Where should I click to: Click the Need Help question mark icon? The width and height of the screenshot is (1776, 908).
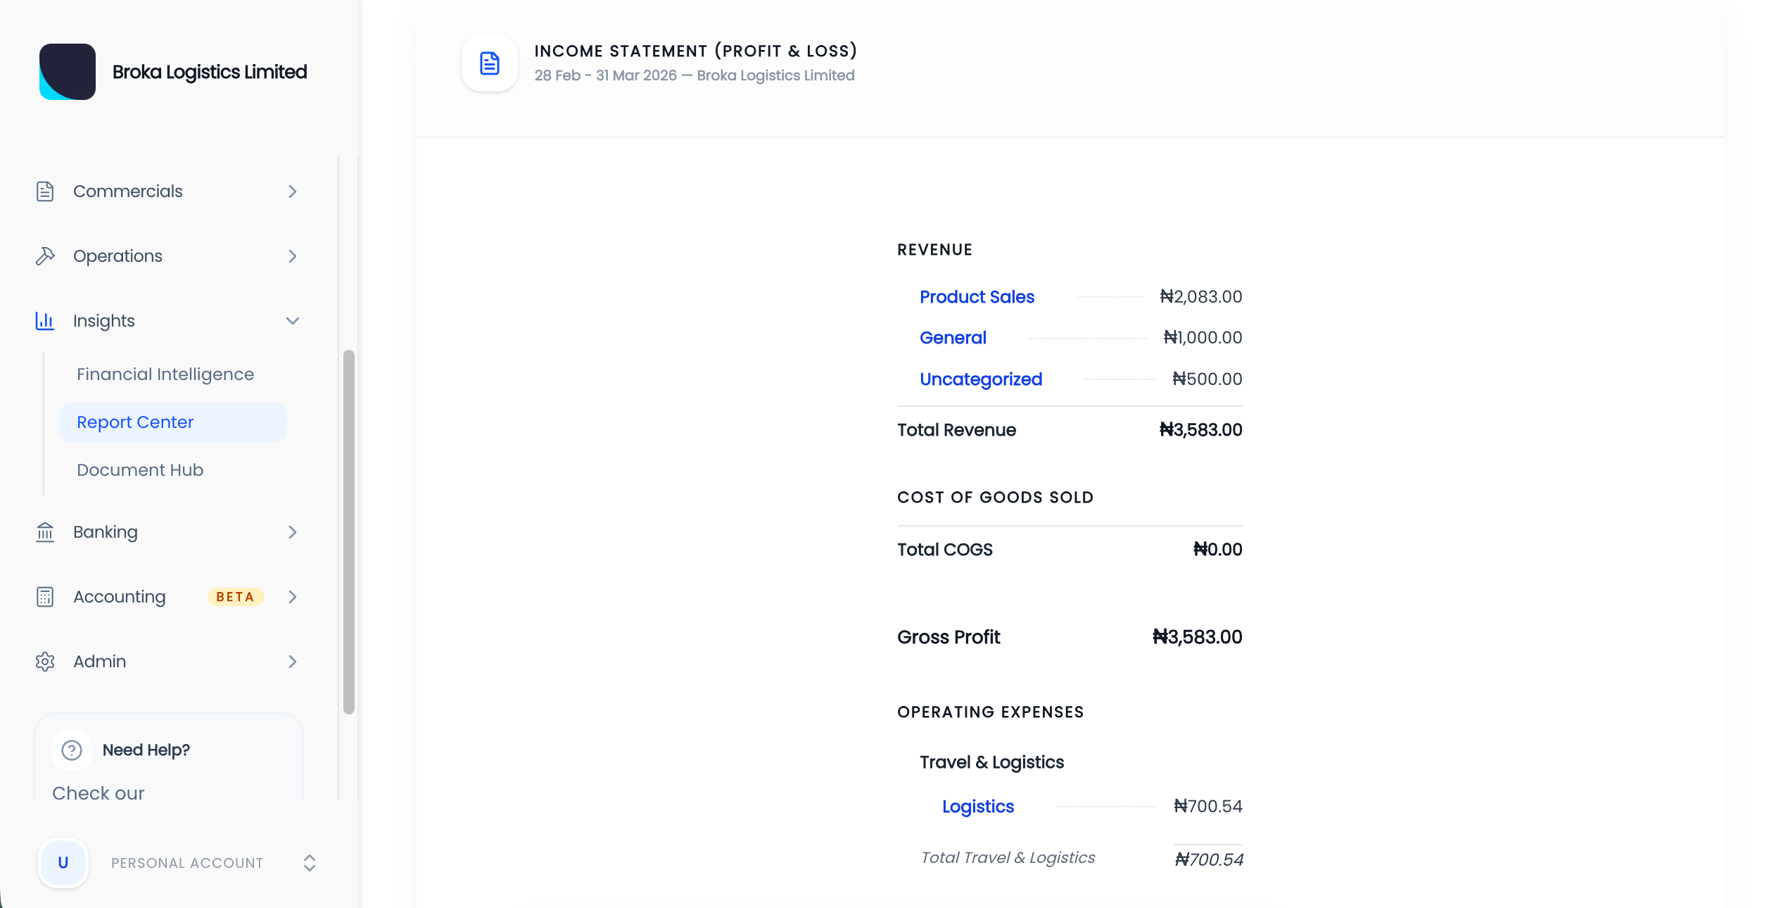tap(71, 750)
